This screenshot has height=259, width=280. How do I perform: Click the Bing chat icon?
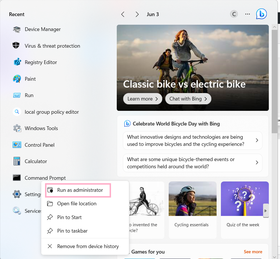click(x=261, y=14)
